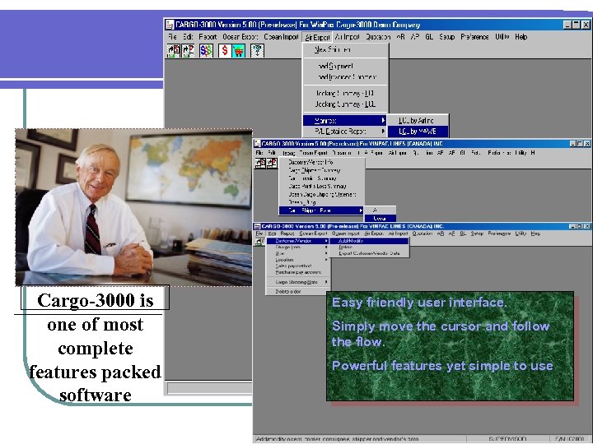593x444 pixels.
Task: Click the red single-dollar toolbar icon
Action: [x=225, y=51]
